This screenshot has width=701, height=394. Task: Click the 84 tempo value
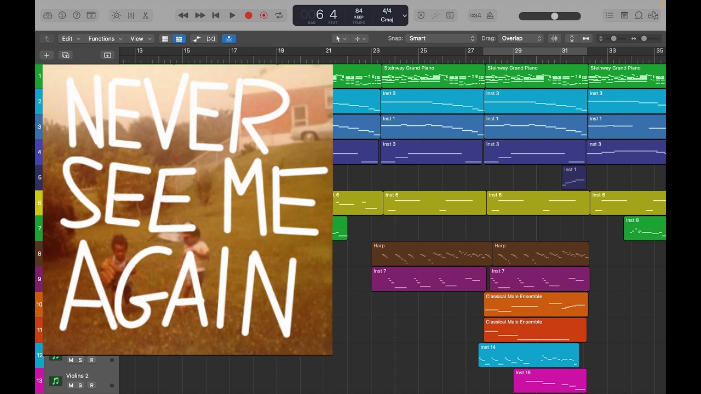(x=359, y=11)
